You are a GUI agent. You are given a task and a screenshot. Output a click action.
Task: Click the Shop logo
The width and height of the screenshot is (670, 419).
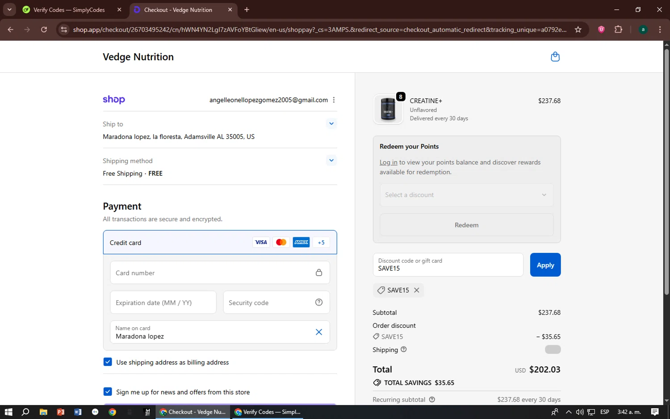point(114,100)
